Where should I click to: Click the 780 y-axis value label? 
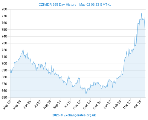coord(4,9)
